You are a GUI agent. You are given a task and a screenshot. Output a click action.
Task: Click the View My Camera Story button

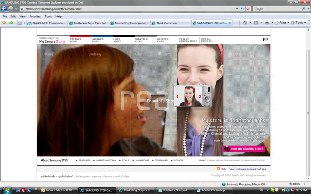pyautogui.click(x=244, y=148)
